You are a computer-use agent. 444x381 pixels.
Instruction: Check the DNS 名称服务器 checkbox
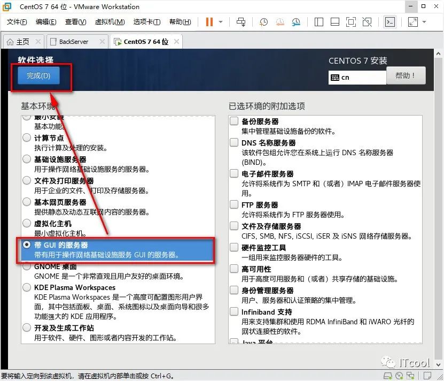click(x=234, y=142)
